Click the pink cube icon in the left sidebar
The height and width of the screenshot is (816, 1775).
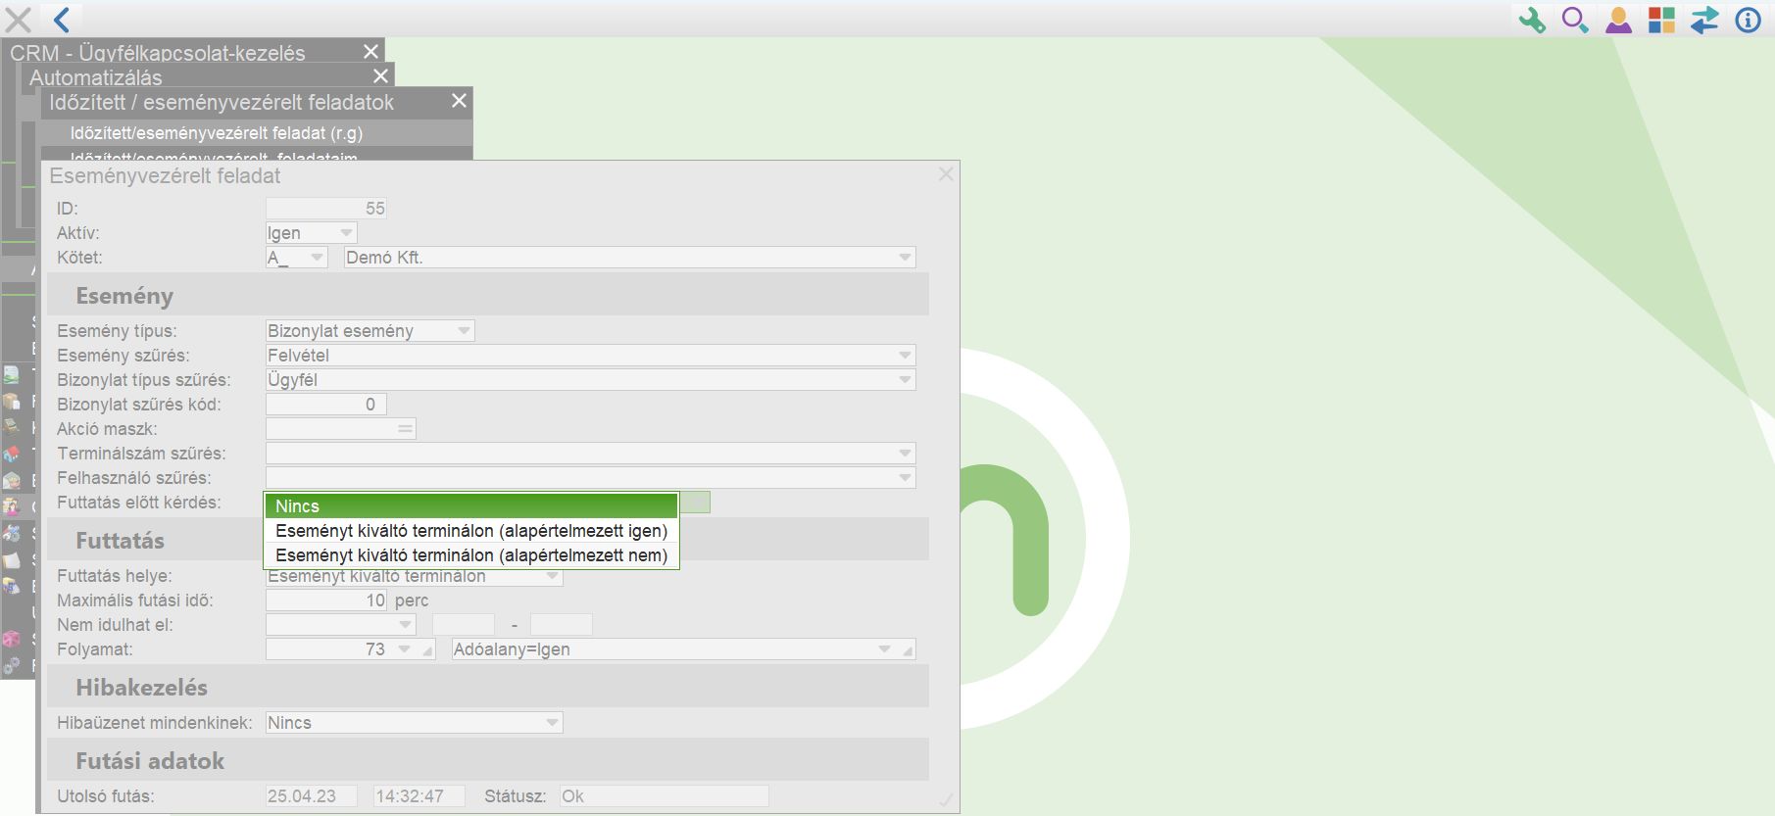tap(11, 639)
